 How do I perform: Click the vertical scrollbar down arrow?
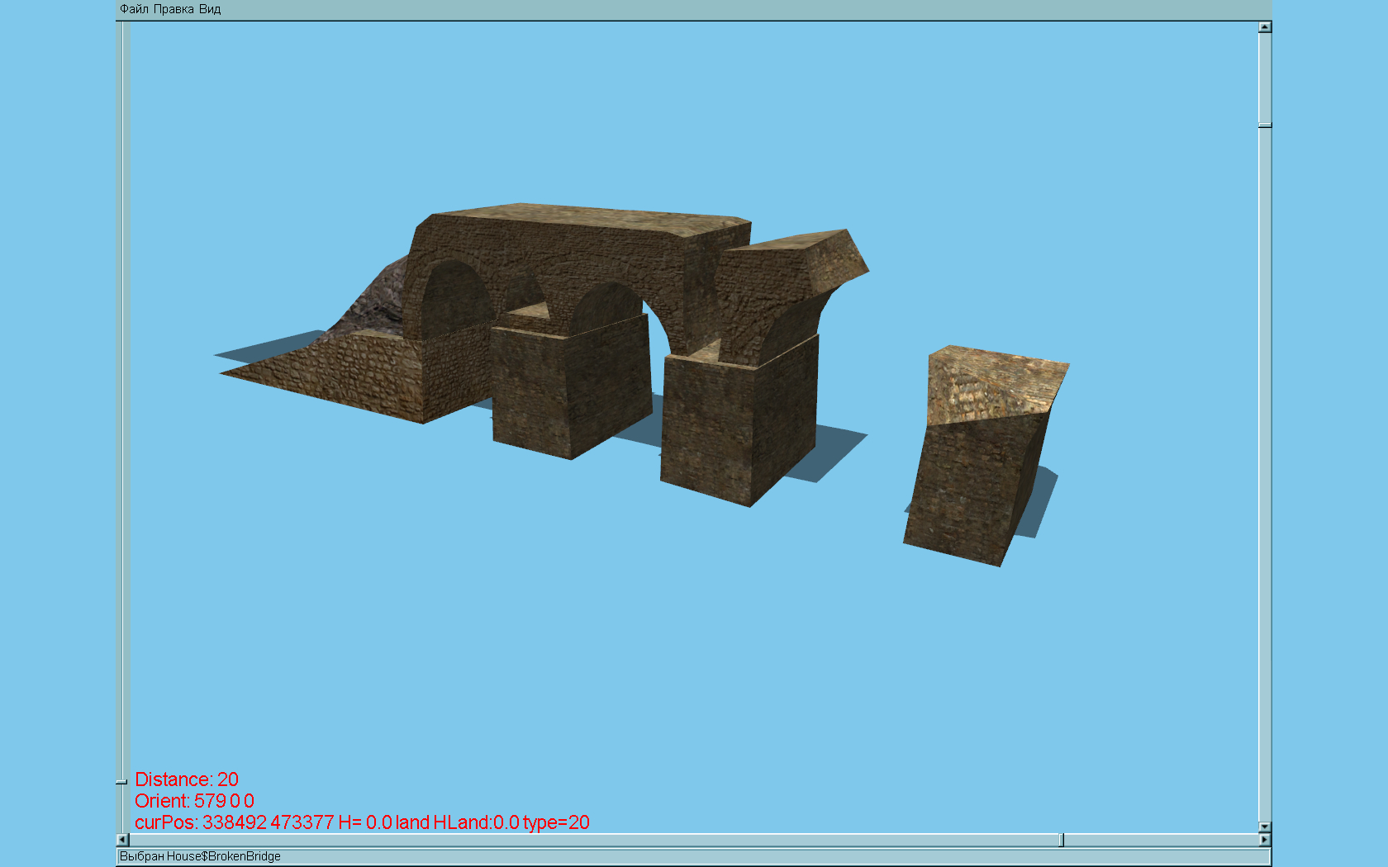[1265, 827]
